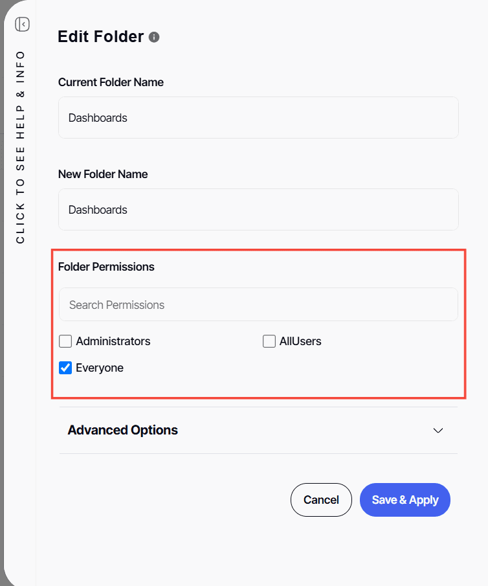488x586 pixels.
Task: Collapse Advanced Options via its disclosure arrow
Action: pyautogui.click(x=438, y=430)
